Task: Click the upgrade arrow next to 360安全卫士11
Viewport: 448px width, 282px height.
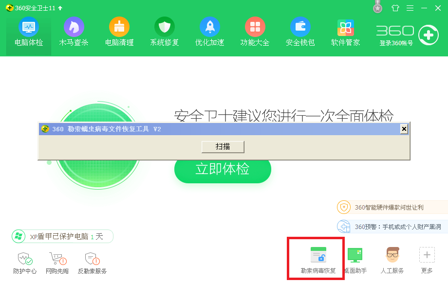Action: coord(60,8)
